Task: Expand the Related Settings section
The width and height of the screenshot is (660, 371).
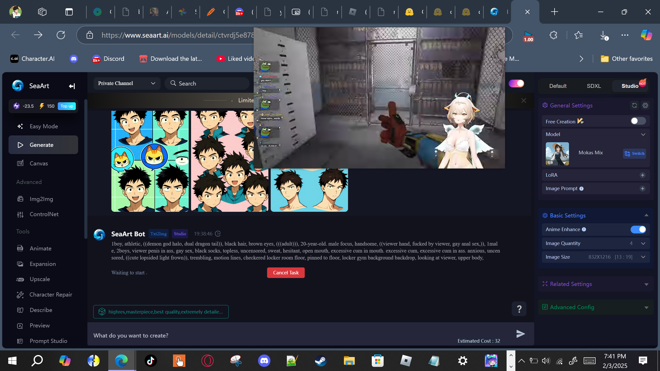Action: 646,284
